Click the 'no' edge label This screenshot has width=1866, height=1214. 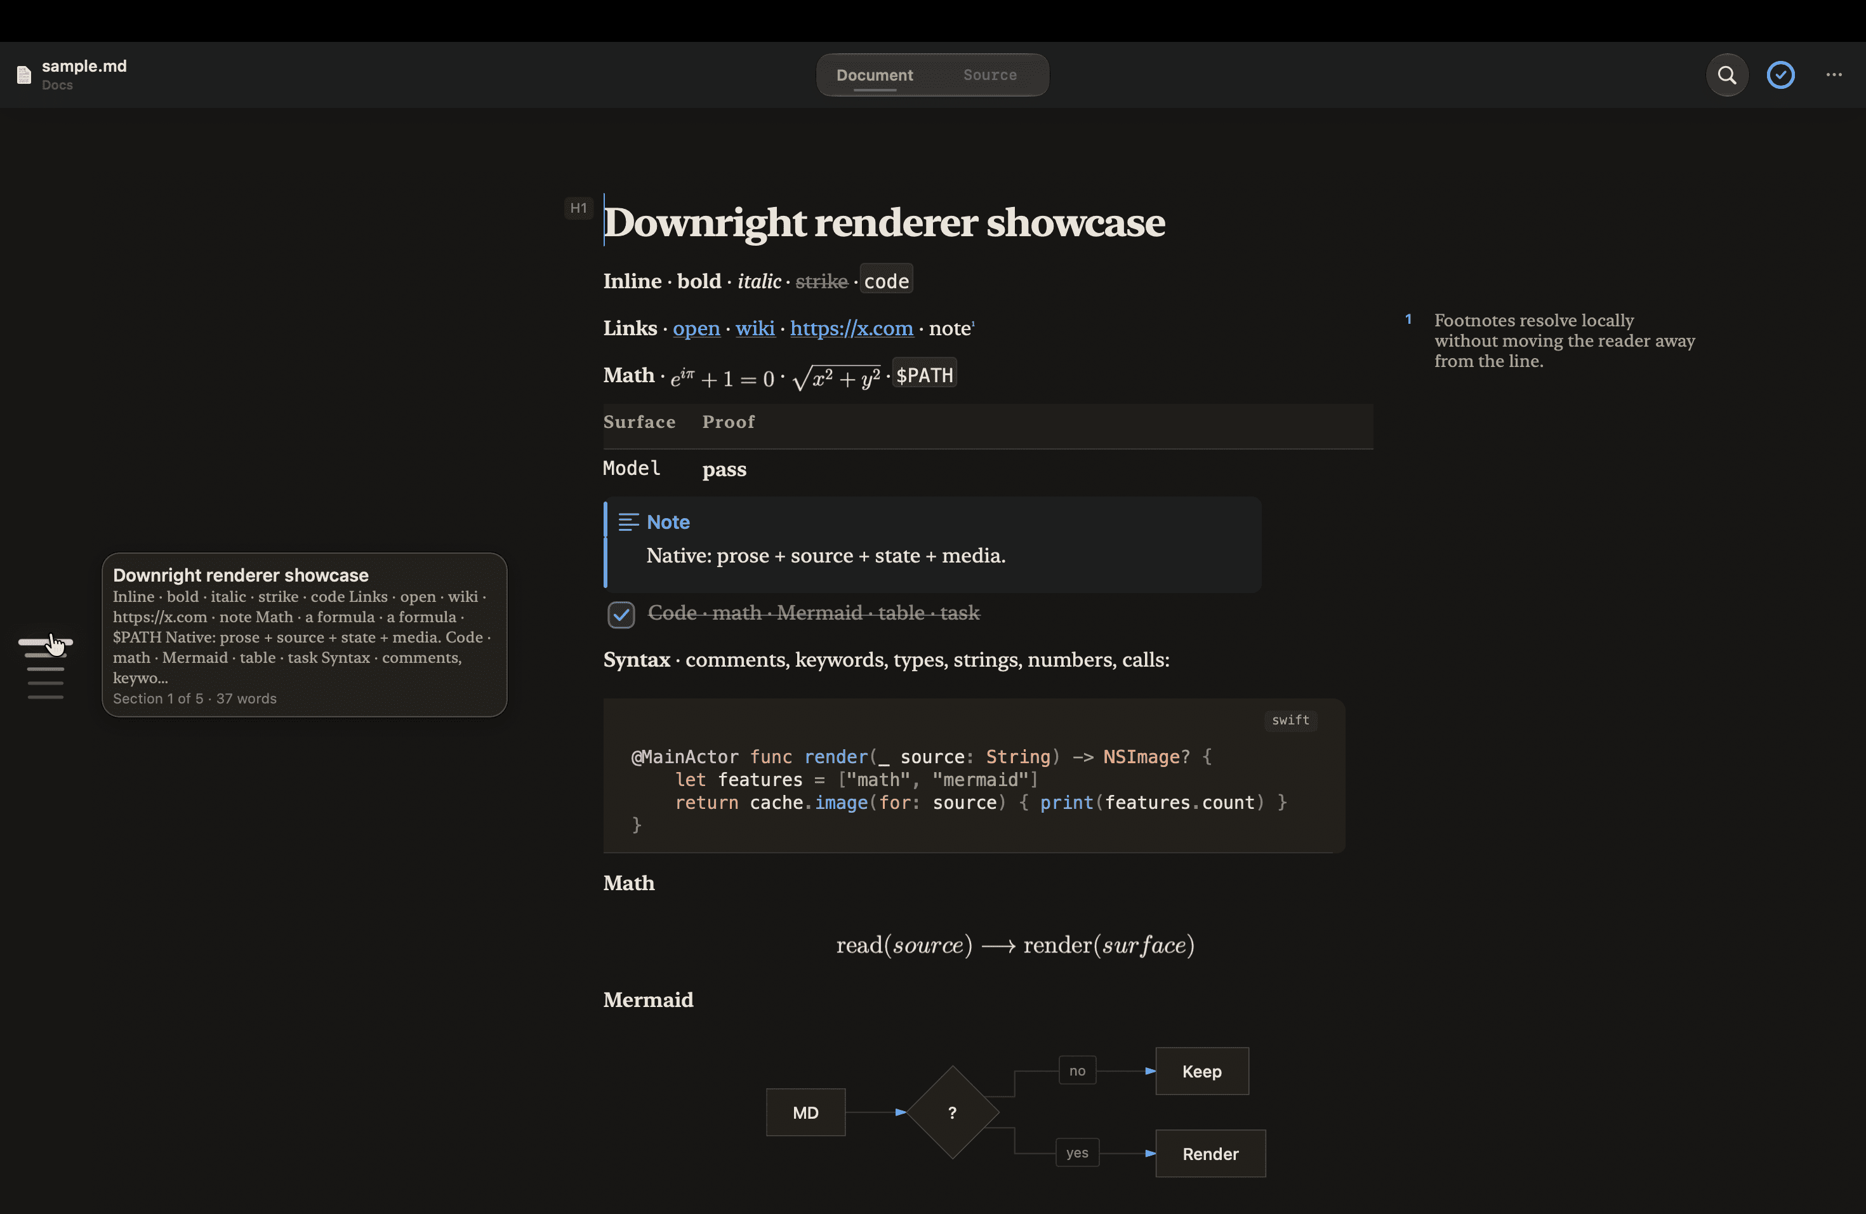point(1077,1071)
